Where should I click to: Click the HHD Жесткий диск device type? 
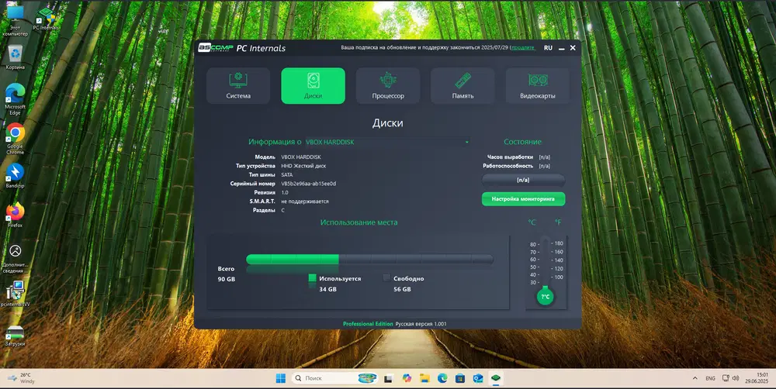(303, 166)
